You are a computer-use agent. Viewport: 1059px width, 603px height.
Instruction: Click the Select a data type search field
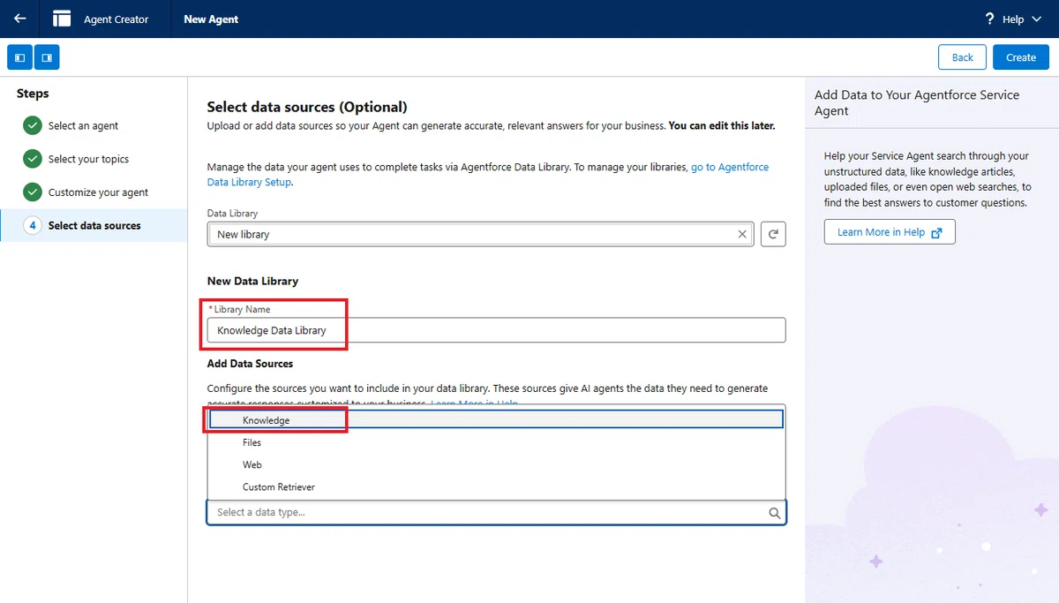pyautogui.click(x=496, y=512)
